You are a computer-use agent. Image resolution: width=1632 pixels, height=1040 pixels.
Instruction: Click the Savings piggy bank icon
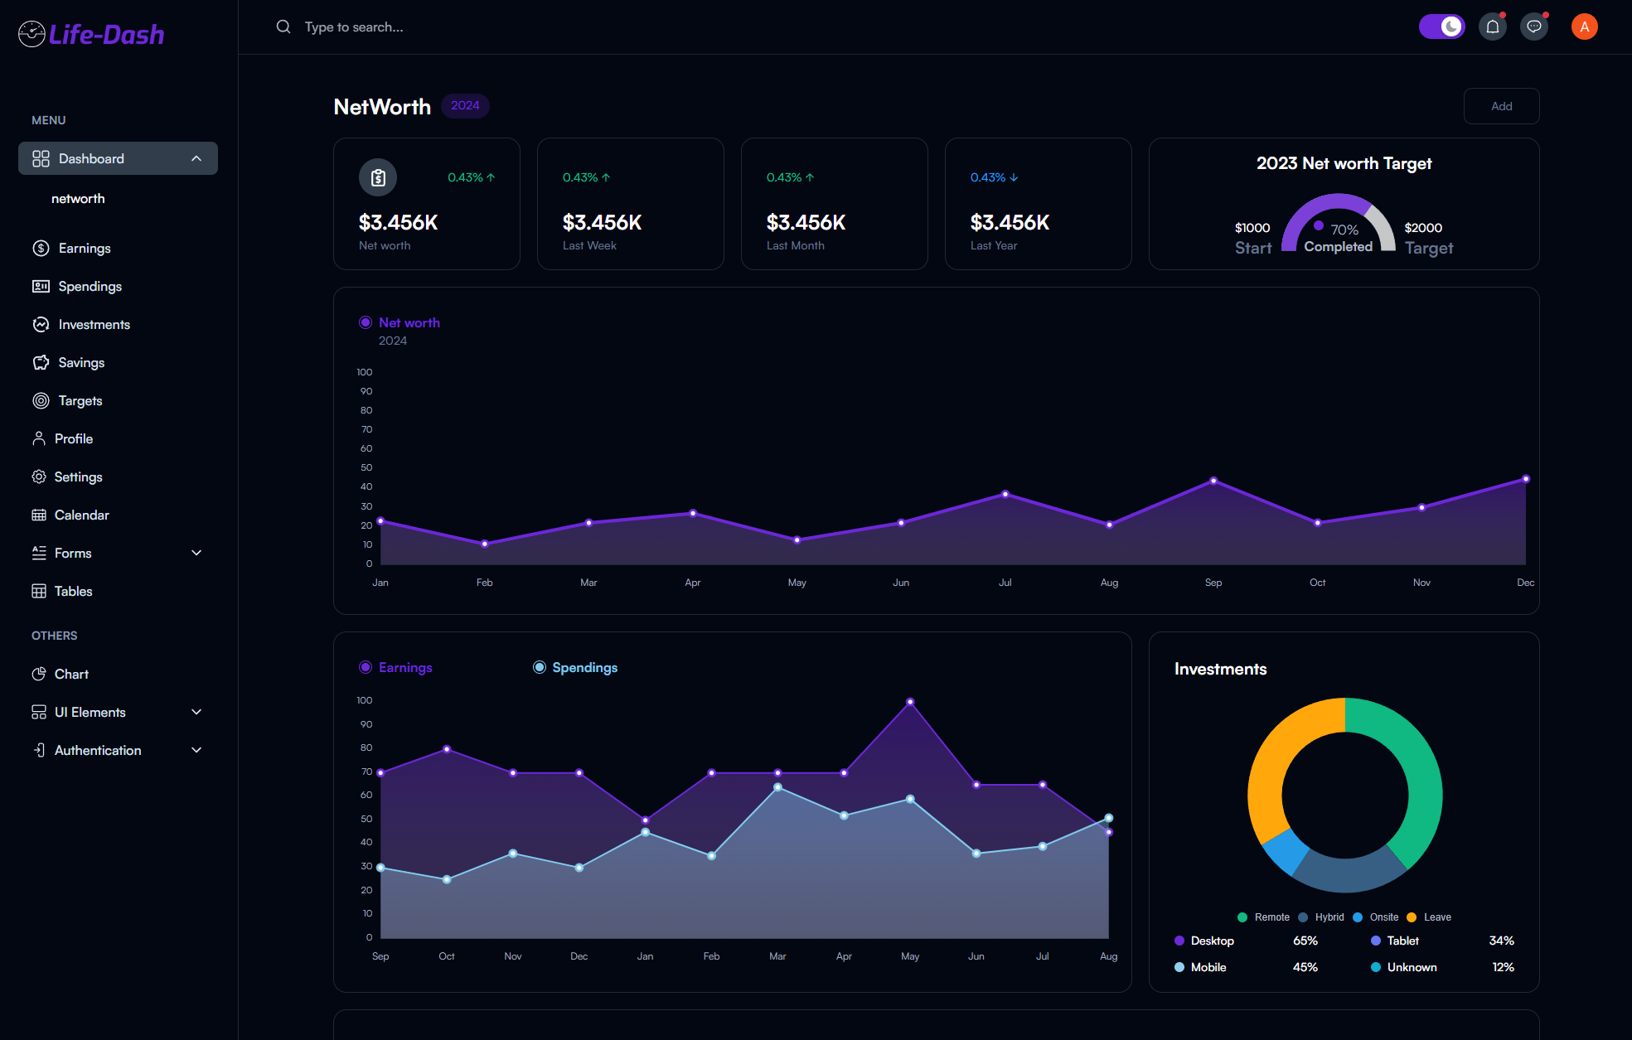coord(41,362)
